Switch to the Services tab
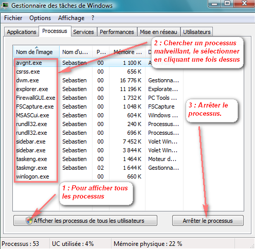Screen dimensions: 255x249 click(83, 32)
